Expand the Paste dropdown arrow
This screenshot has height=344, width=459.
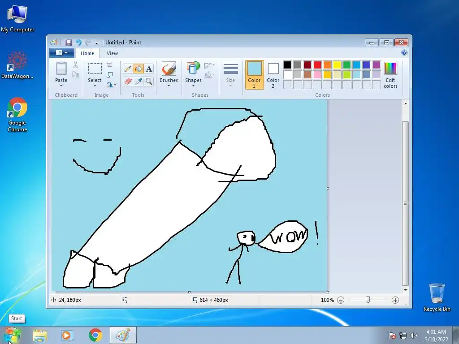61,86
